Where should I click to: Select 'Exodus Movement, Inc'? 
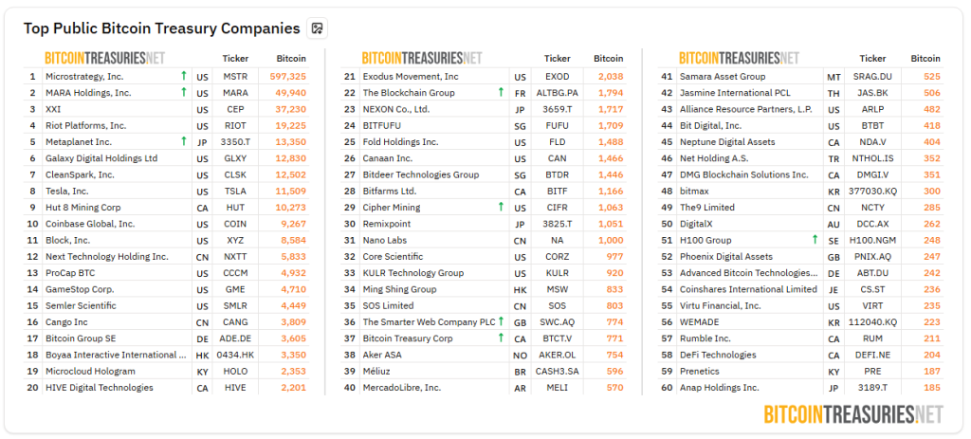tap(411, 77)
